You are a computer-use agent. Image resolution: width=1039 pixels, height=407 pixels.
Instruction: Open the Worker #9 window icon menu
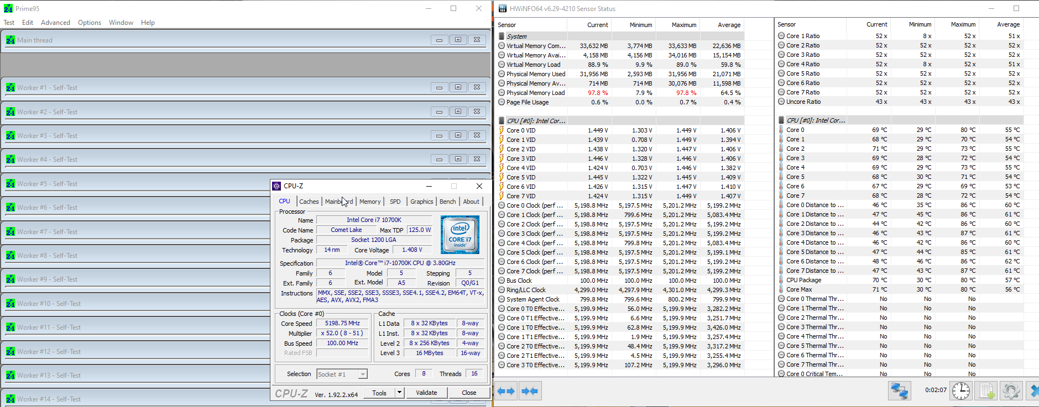pos(11,279)
